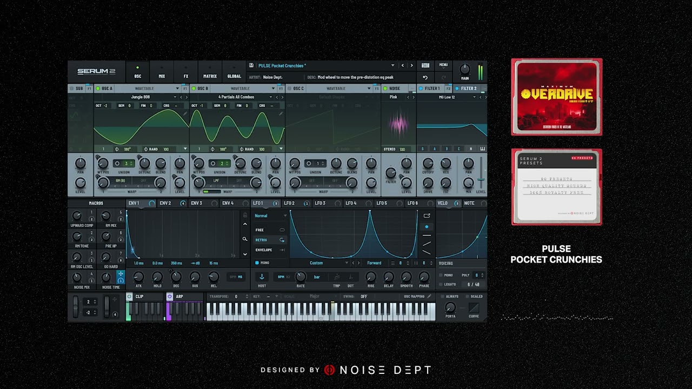
Task: Click the OSC mapping pencil icon
Action: coord(429,296)
